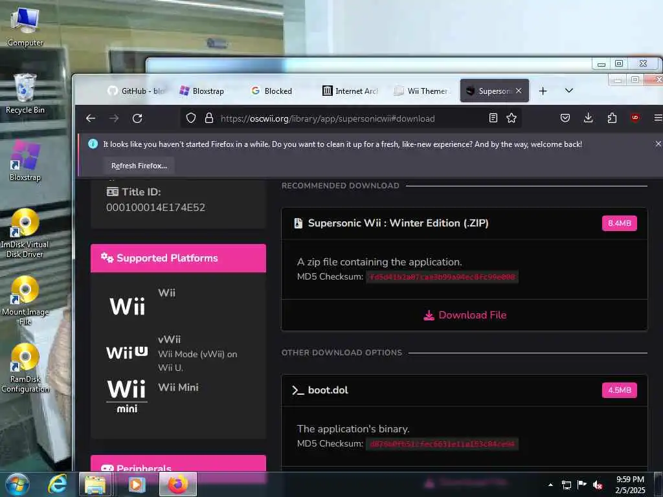The height and width of the screenshot is (497, 663).
Task: Switch to the Internet Archive tab
Action: [350, 91]
